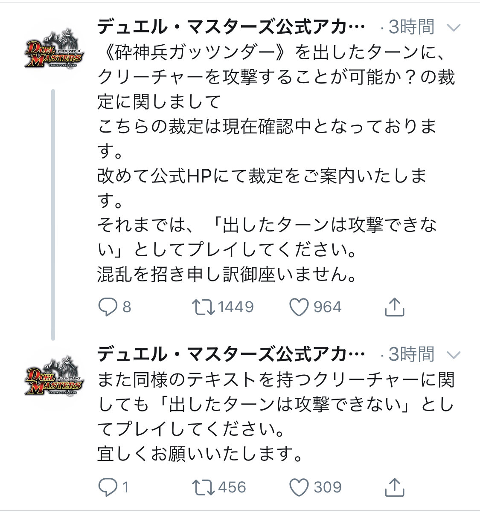Open first tweet's デュエル・マスターズ account name
The height and width of the screenshot is (518, 480).
[x=231, y=27]
